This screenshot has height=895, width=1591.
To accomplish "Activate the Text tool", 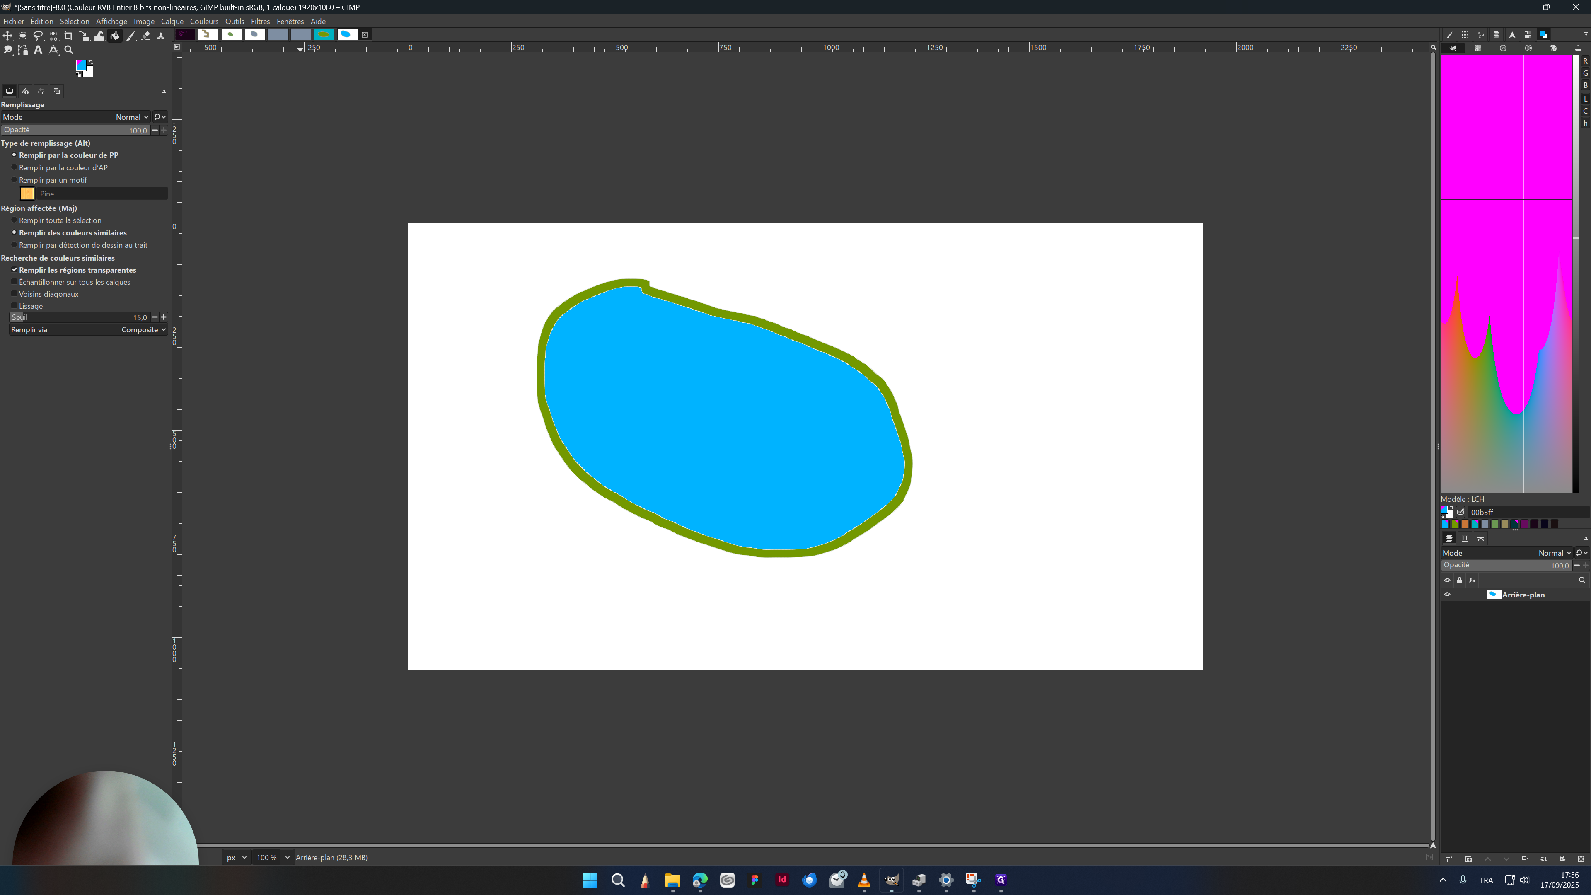I will click(38, 51).
